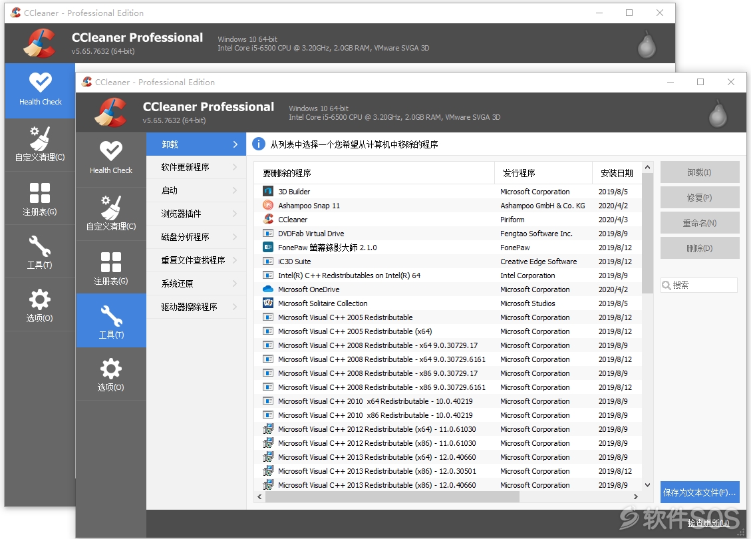Open the 重复文件查找程序 tool
The height and width of the screenshot is (539, 751).
pos(196,260)
